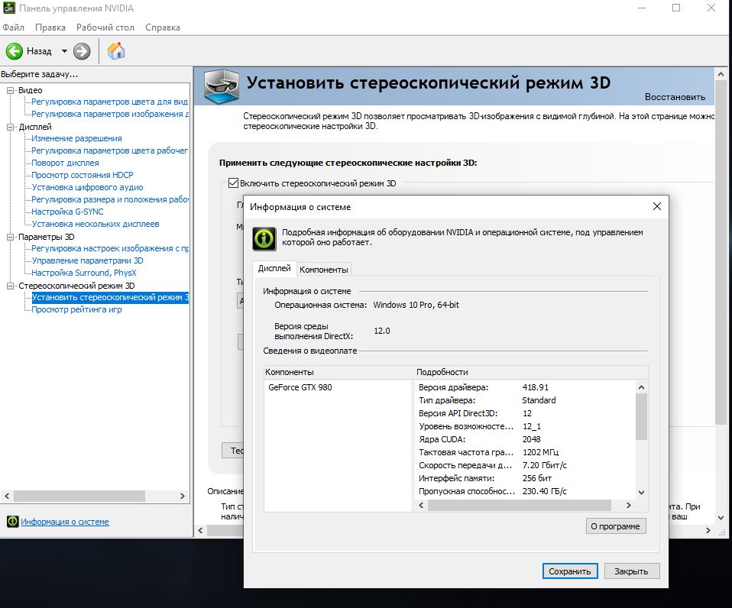Image resolution: width=732 pixels, height=608 pixels.
Task: Select Установка цифрового аудио
Action: [87, 187]
